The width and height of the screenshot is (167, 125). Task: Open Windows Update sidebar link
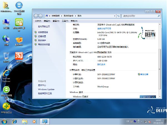(x=46, y=89)
